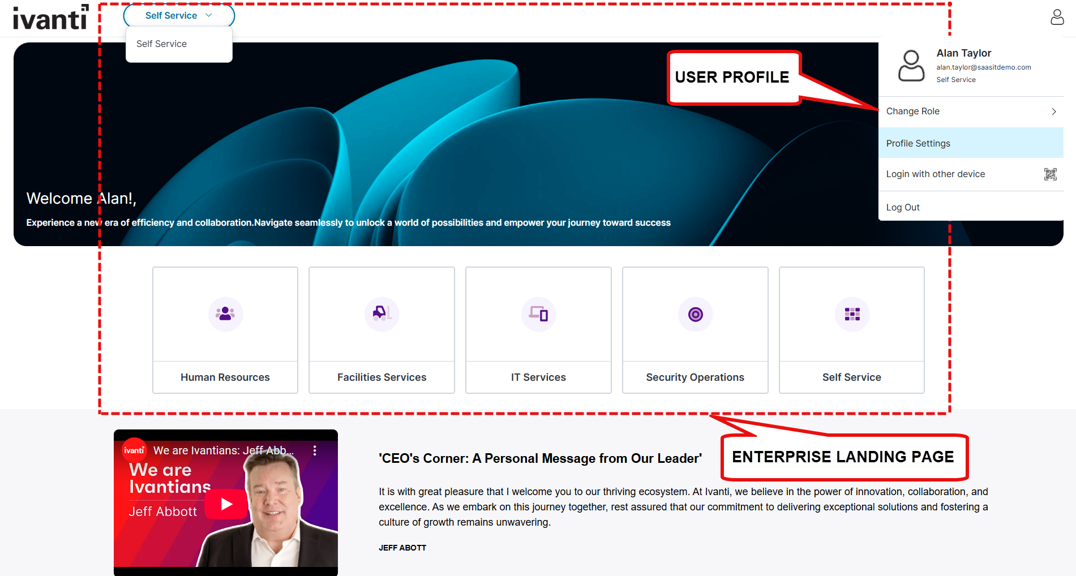Click the Self Service grid icon
This screenshot has width=1076, height=576.
click(x=852, y=314)
